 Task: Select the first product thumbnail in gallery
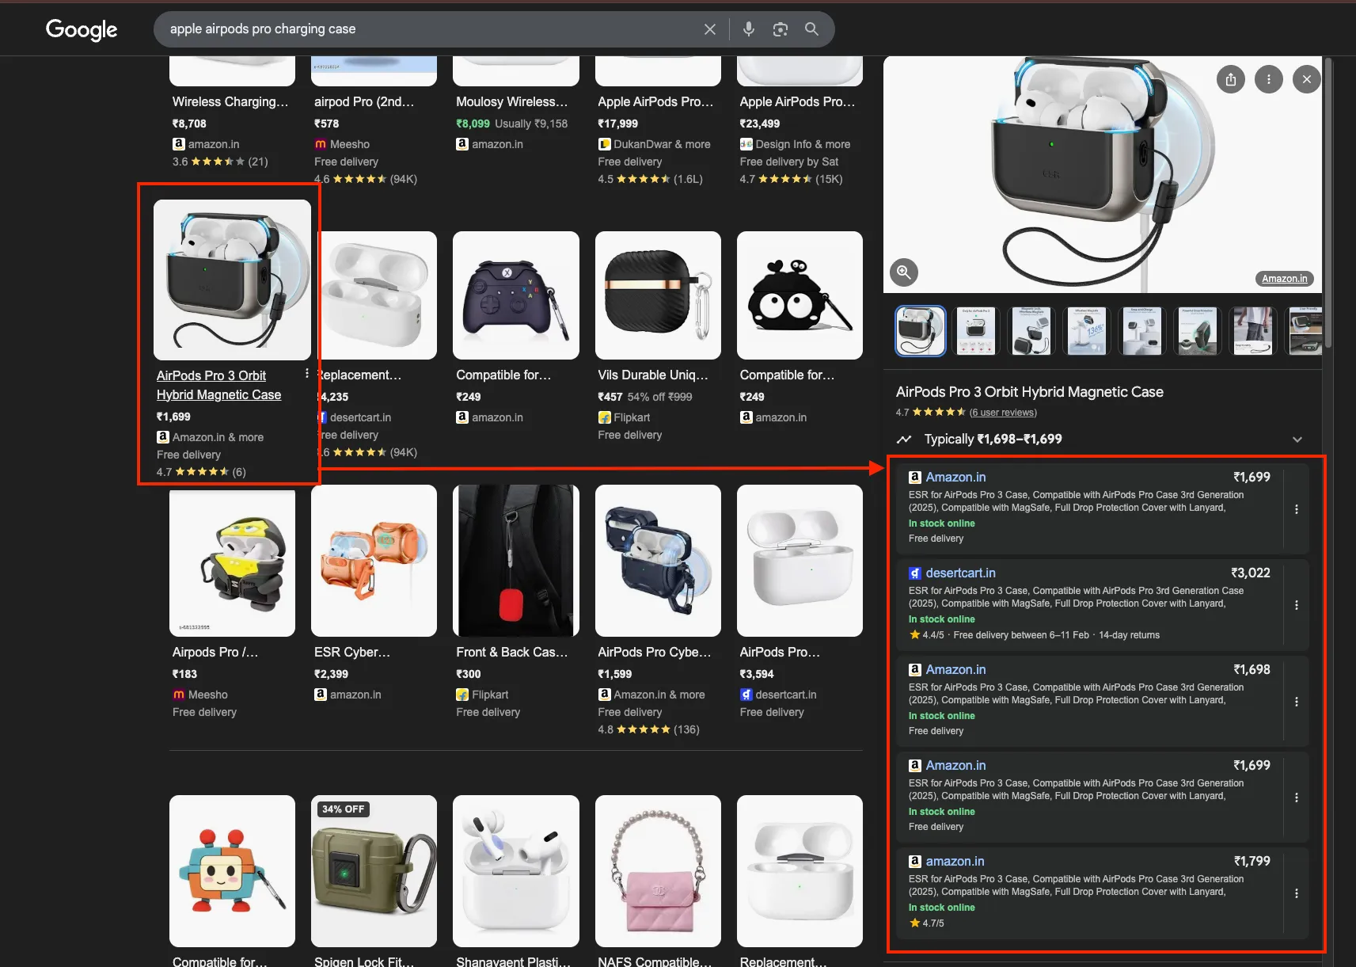tap(921, 330)
